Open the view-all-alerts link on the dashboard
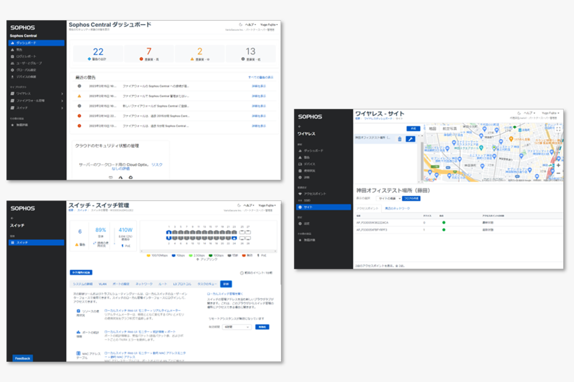Image resolution: width=574 pixels, height=382 pixels. (261, 77)
